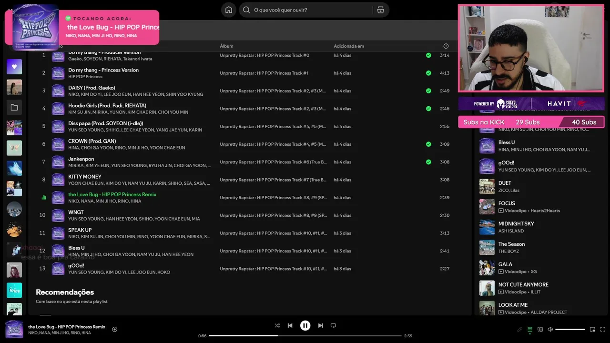Pause the current song
This screenshot has height=343, width=610.
tap(305, 325)
